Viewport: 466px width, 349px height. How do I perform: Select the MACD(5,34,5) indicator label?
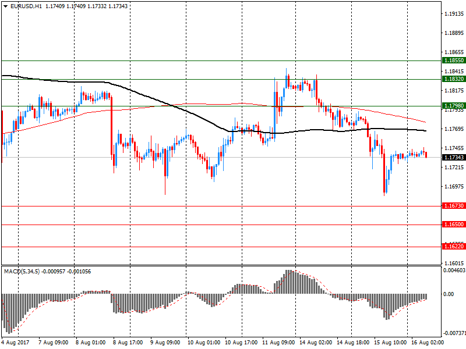22,272
